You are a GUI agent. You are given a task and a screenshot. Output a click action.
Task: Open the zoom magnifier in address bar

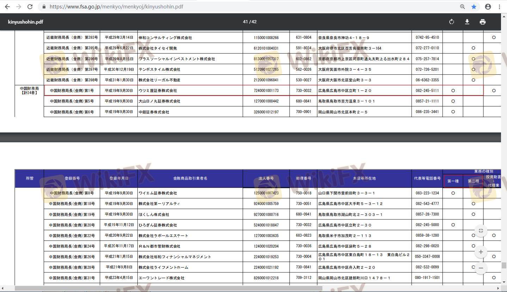pyautogui.click(x=463, y=7)
